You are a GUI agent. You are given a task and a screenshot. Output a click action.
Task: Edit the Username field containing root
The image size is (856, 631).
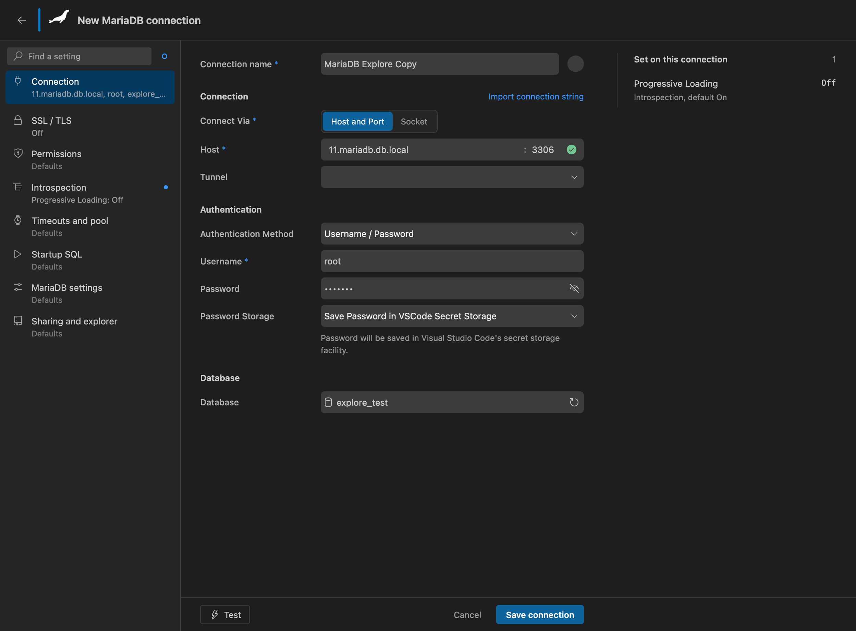(452, 261)
